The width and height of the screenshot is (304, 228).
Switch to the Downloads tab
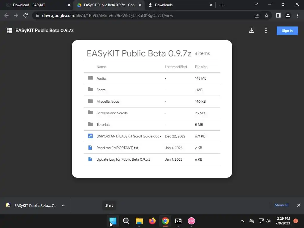click(180, 5)
